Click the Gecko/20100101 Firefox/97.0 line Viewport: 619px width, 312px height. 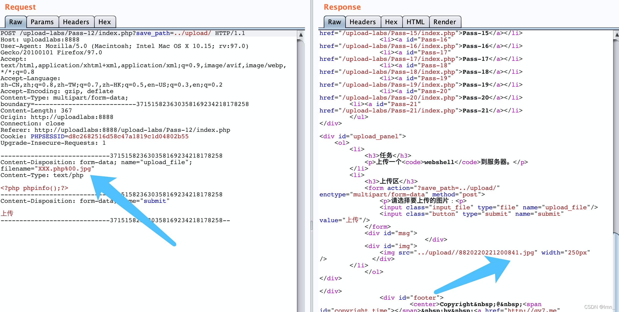tap(51, 52)
